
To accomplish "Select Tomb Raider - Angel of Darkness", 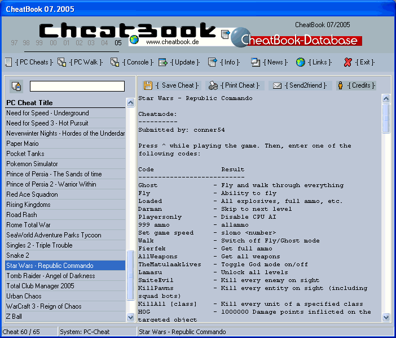I will pos(65,275).
